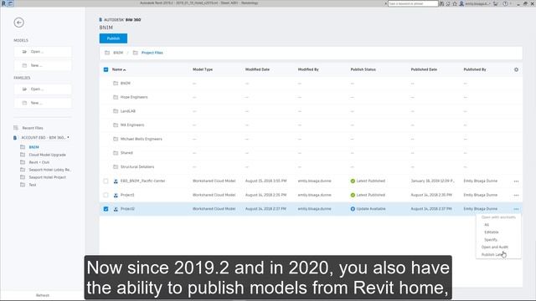Image resolution: width=536 pixels, height=301 pixels.
Task: Check the Project1 row checkbox
Action: coord(106,195)
